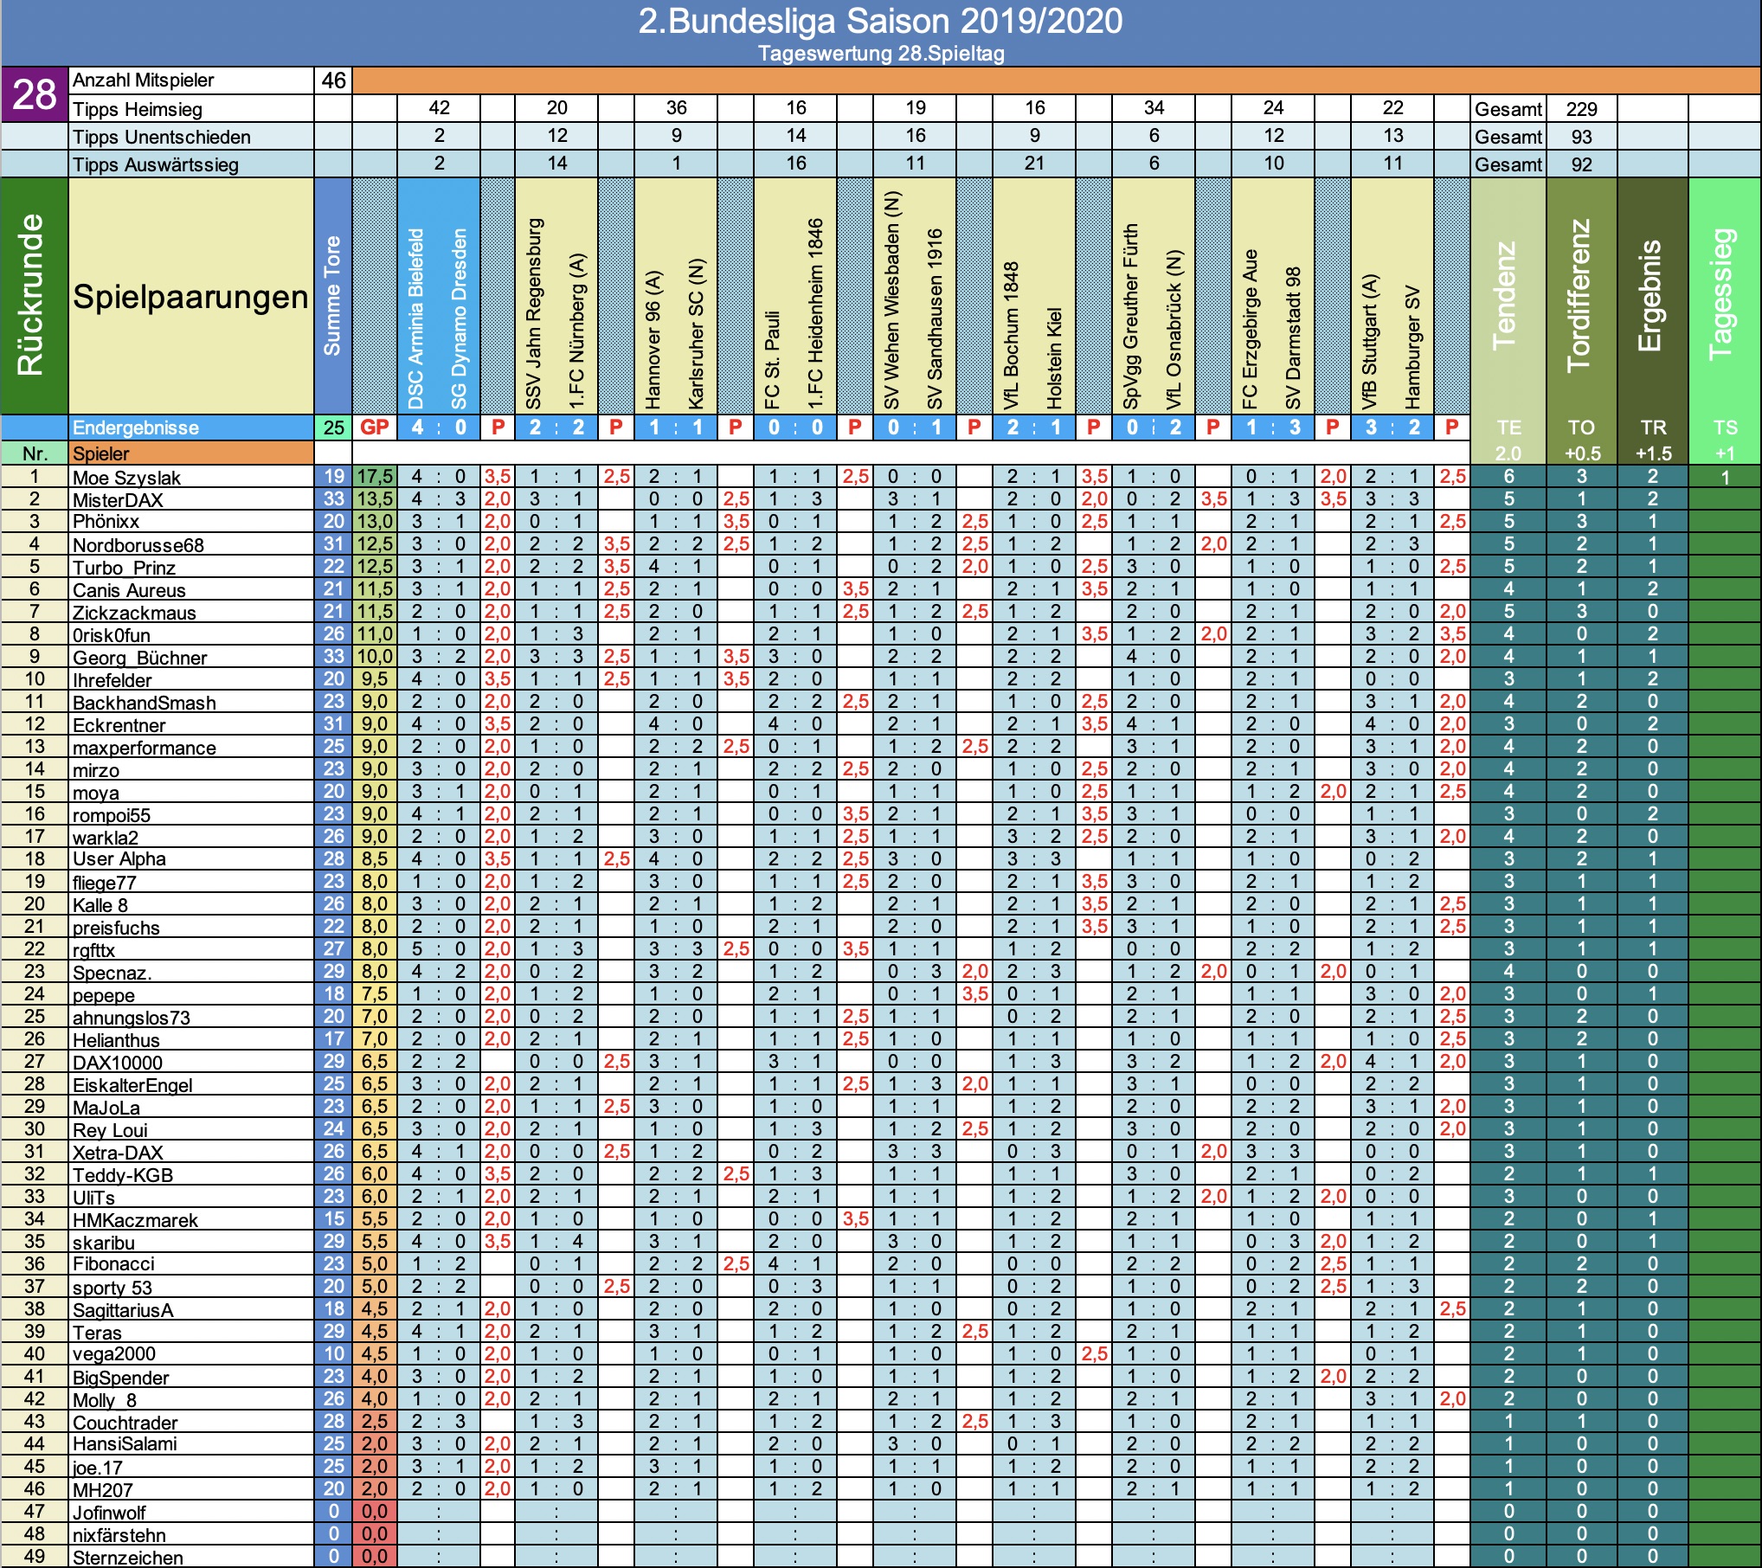1762x1568 pixels.
Task: Click the vega2000 player name
Action: coord(191,1354)
